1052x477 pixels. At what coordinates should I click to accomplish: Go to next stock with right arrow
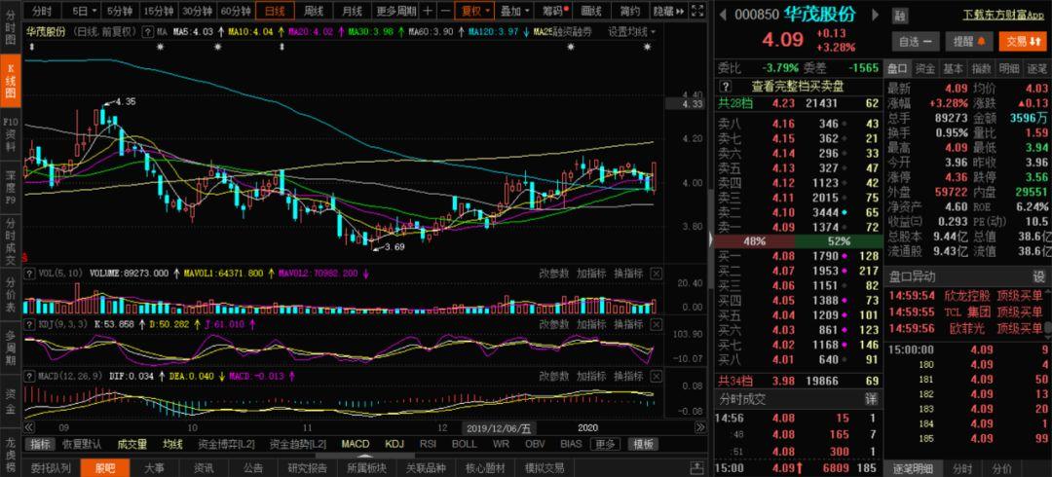pos(877,14)
